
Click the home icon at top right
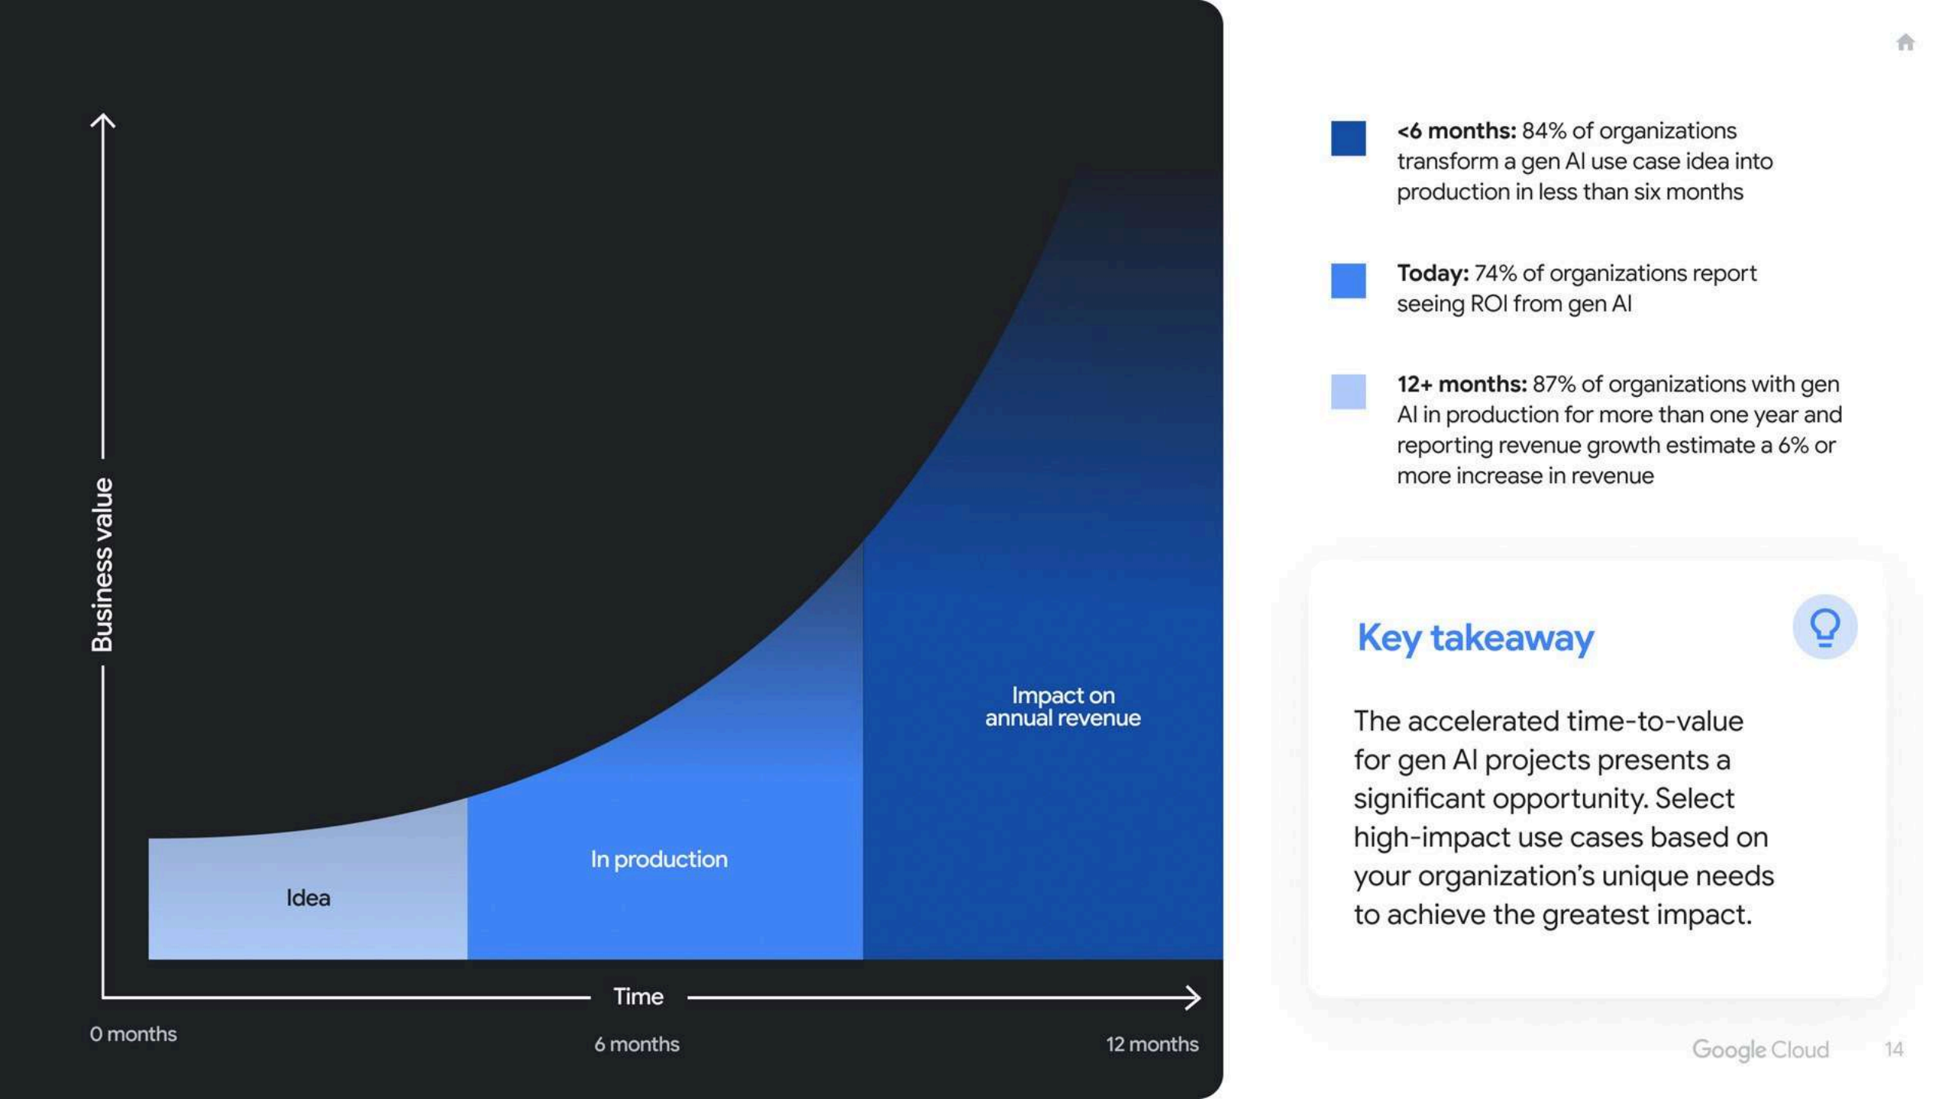point(1905,42)
